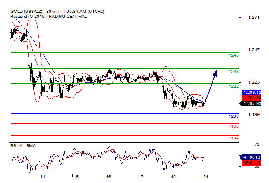
Task: Click the red 46.0143 RSI MA value tag
Action: [x=251, y=163]
